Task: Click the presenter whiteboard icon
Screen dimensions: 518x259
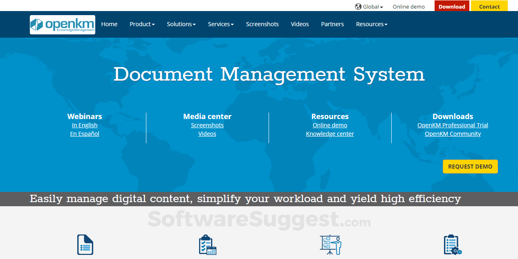Action: click(330, 245)
